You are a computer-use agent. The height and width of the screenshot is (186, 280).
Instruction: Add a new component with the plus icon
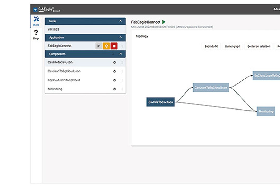[x=113, y=54]
